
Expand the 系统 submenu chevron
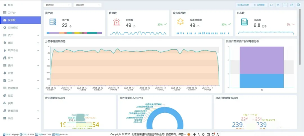pyautogui.click(x=38, y=118)
